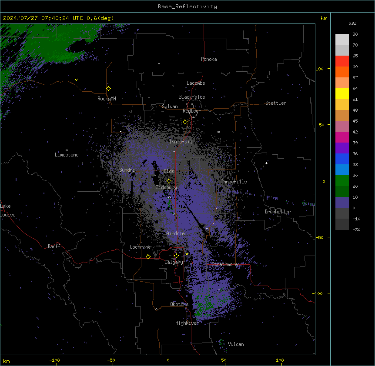
Task: Click the Strathmore label
Action: point(224,264)
